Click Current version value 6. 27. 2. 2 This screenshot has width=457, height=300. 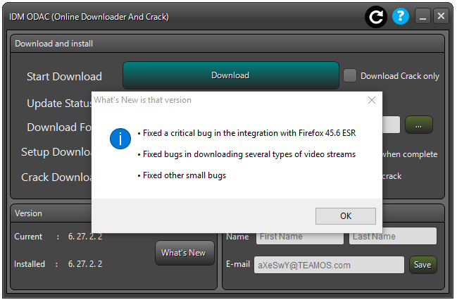coord(85,237)
